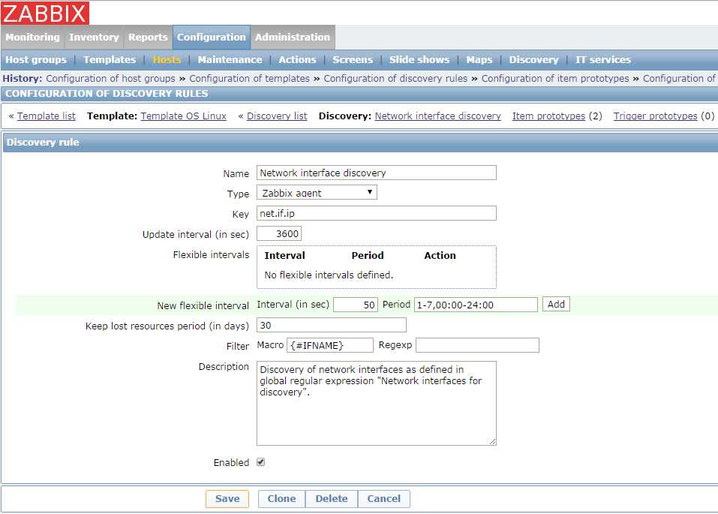Go to Templates submenu
Viewport: 718px width, 514px height.
tap(110, 59)
